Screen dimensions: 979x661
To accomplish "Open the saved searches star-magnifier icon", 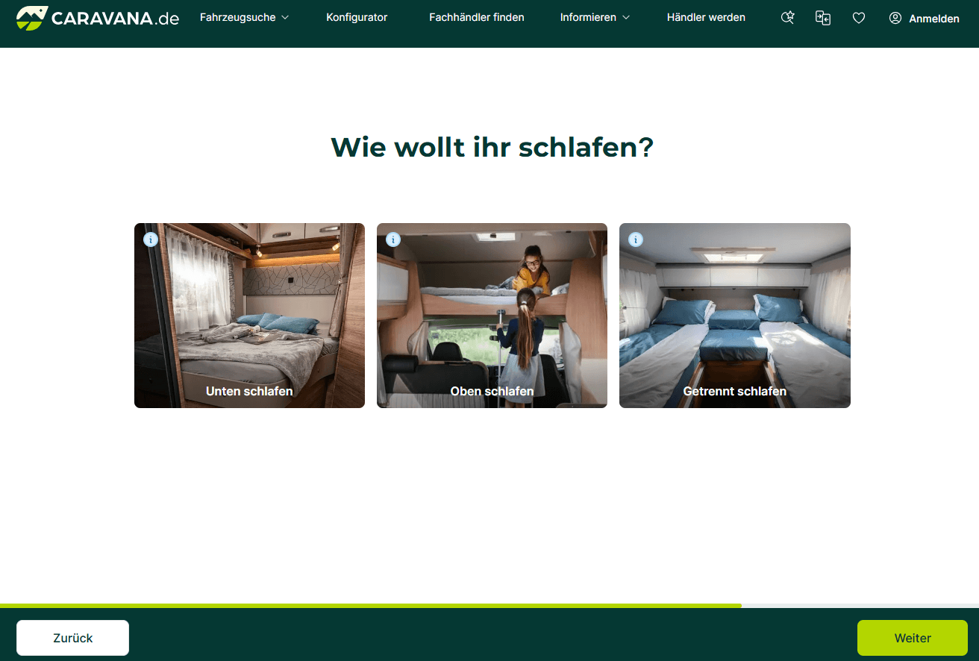I will [x=787, y=18].
